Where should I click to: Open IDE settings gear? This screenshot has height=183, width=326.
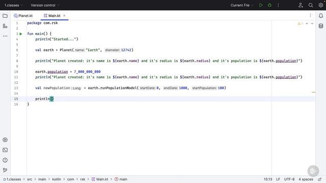coord(321,5)
